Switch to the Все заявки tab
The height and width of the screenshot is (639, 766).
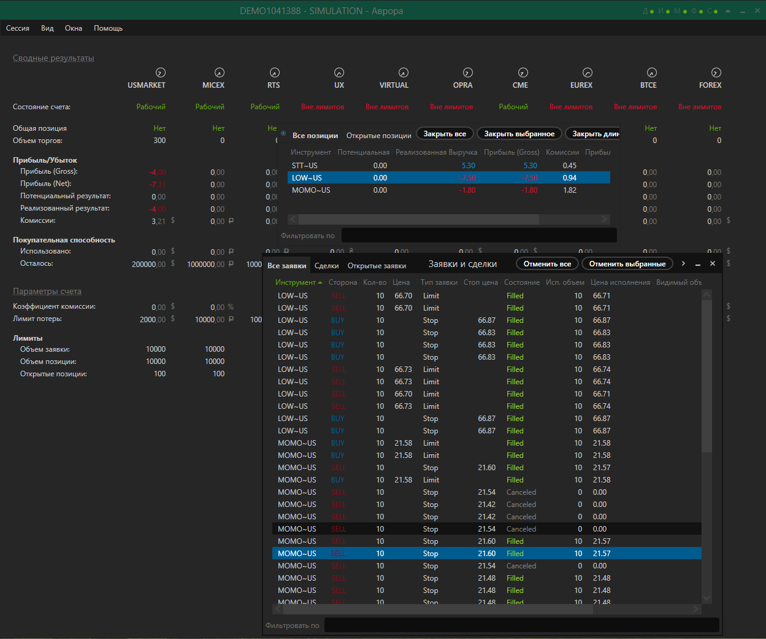click(287, 266)
